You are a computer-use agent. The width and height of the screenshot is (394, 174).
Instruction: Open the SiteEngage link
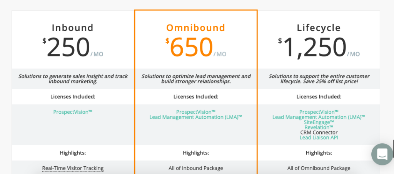coord(319,123)
